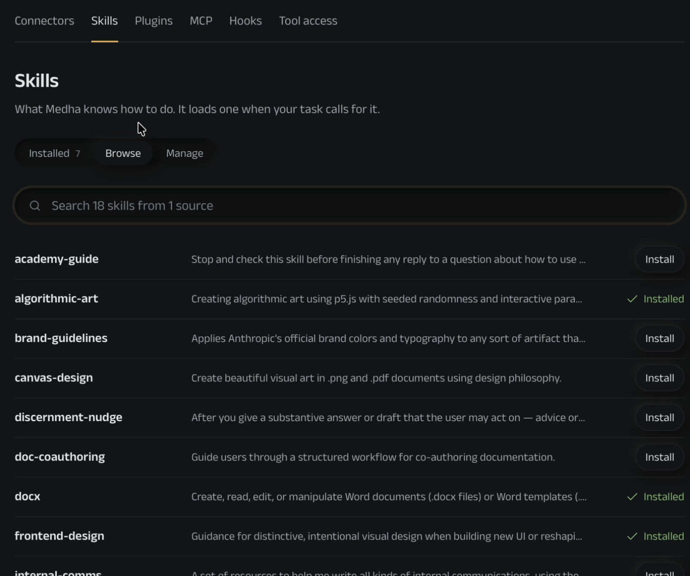Install the doc-coauthoring skill
Image resolution: width=690 pixels, height=576 pixels.
659,457
